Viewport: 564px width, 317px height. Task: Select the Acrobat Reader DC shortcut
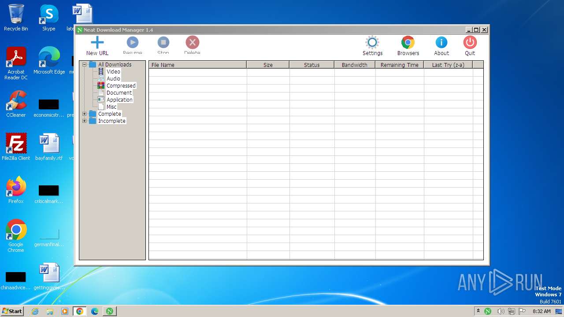16,63
